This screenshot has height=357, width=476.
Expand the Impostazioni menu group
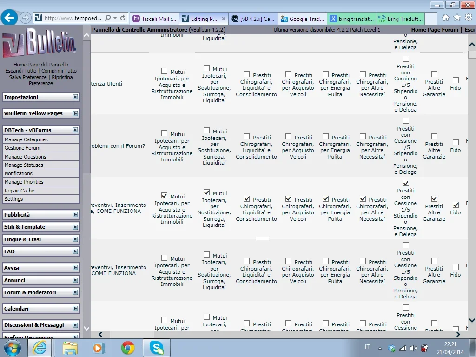75,97
